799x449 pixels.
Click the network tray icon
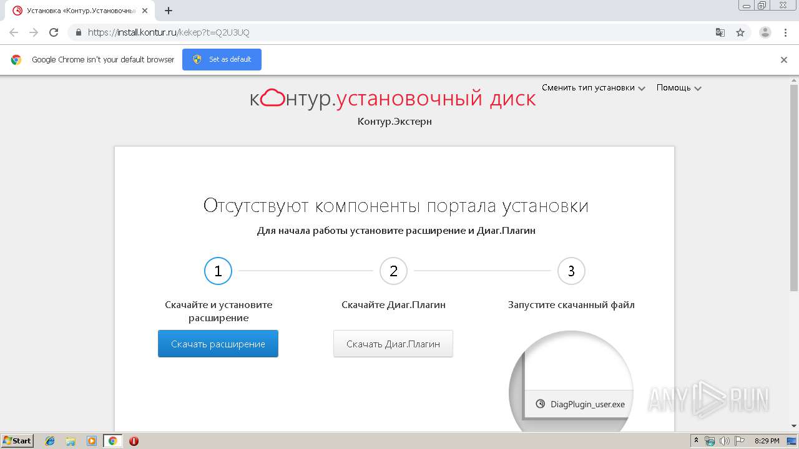coord(710,441)
